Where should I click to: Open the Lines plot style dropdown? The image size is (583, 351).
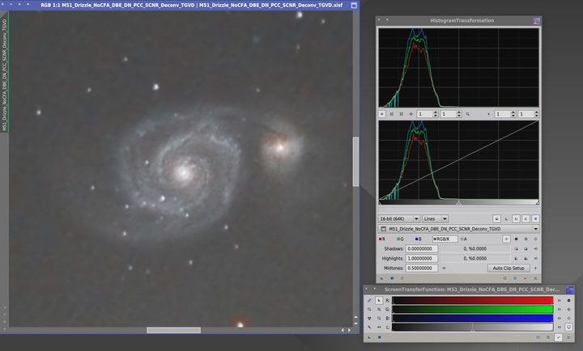point(435,219)
